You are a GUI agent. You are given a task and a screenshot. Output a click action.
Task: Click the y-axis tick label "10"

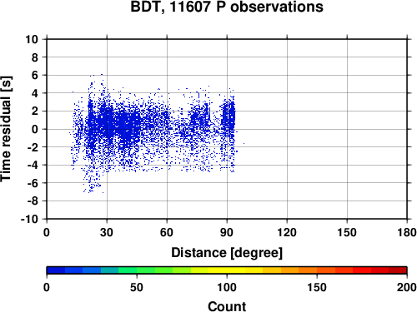tap(32, 39)
